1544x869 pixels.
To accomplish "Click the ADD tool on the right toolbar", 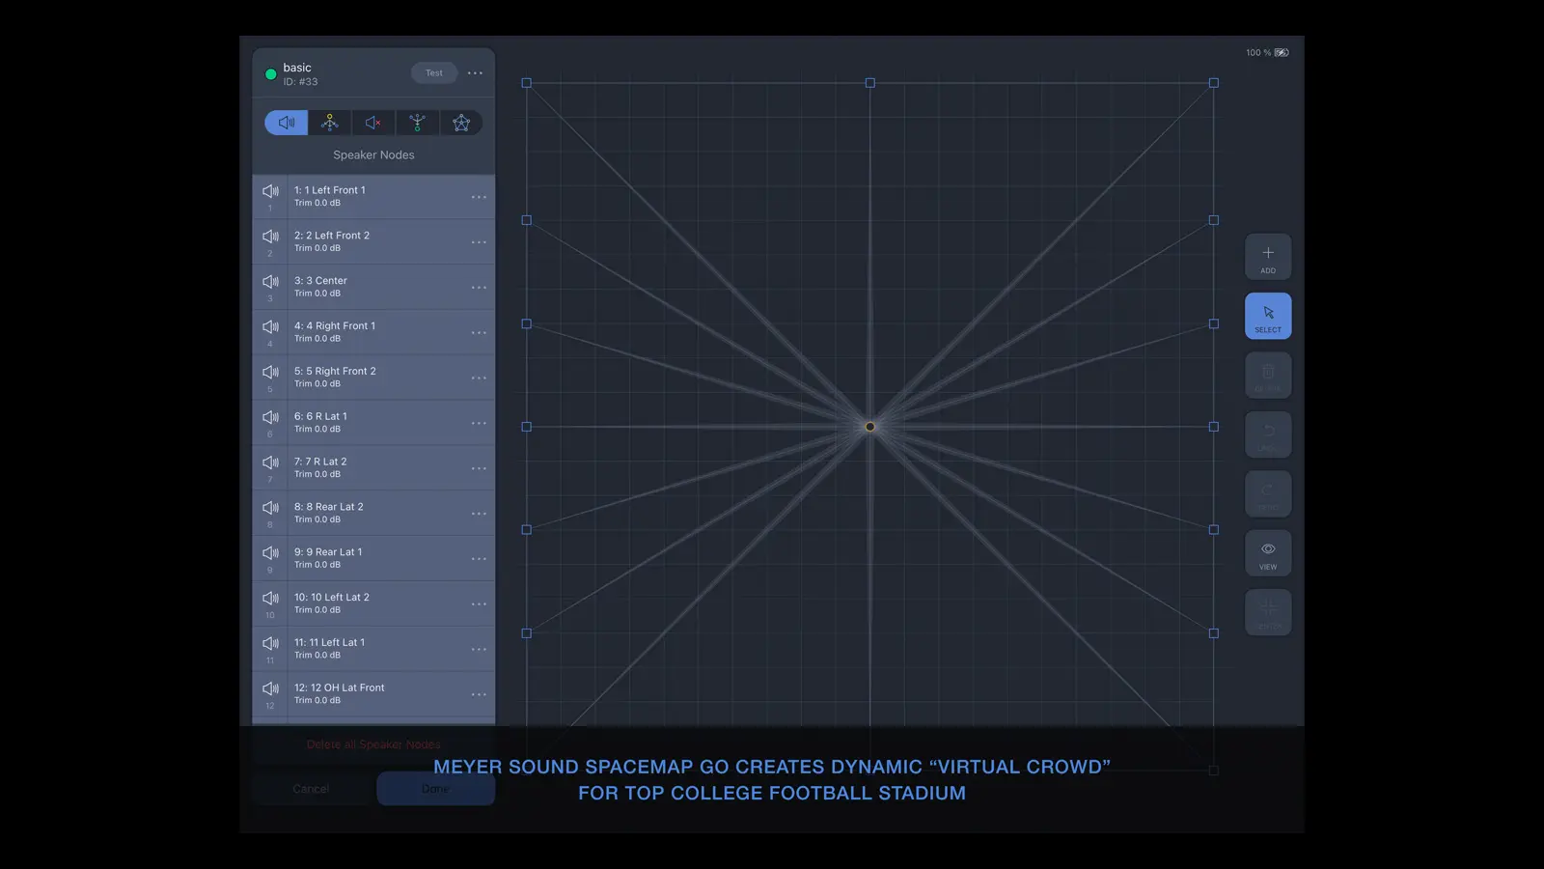I will [x=1268, y=257].
